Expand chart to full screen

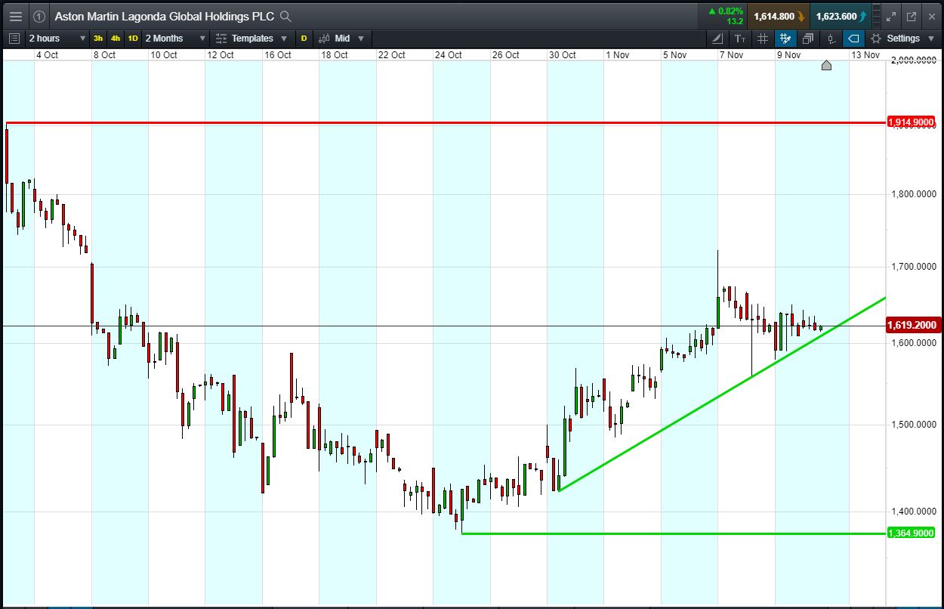coord(891,16)
